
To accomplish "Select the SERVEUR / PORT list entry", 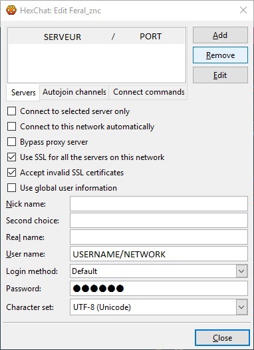I will click(96, 37).
